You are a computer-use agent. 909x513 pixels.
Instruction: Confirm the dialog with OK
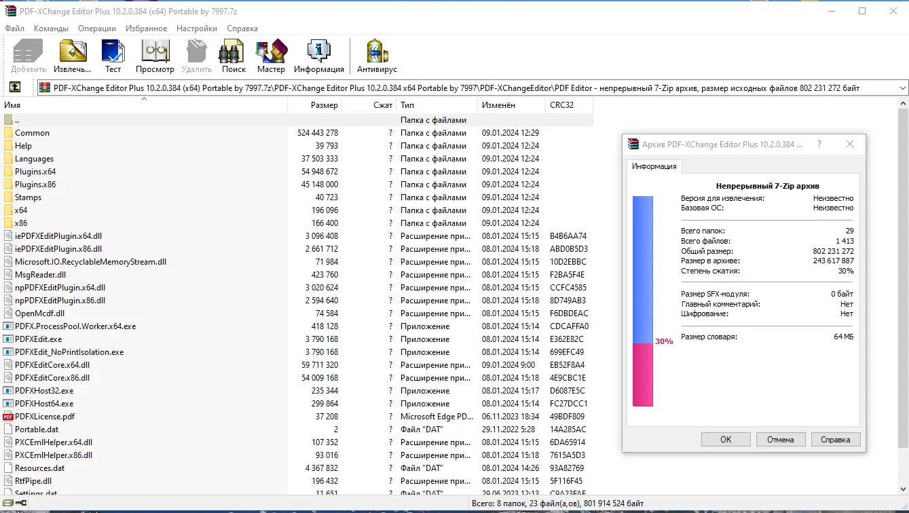[726, 439]
